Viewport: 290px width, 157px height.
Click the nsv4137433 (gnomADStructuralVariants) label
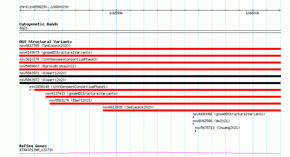click(x=81, y=93)
